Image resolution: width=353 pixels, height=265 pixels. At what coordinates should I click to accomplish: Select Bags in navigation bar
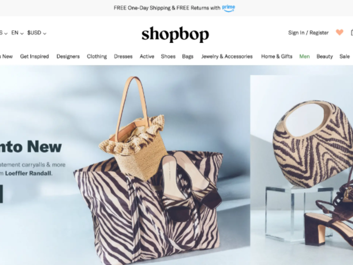188,57
